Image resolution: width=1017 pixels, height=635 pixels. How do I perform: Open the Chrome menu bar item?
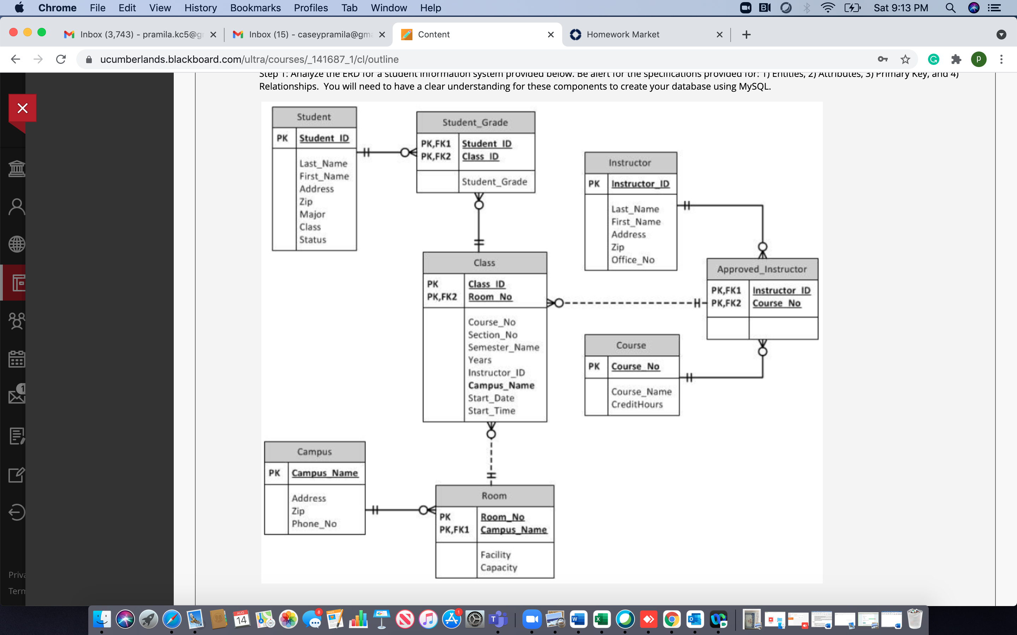[57, 7]
